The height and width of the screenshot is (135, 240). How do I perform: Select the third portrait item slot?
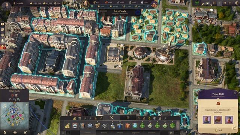click(229, 120)
